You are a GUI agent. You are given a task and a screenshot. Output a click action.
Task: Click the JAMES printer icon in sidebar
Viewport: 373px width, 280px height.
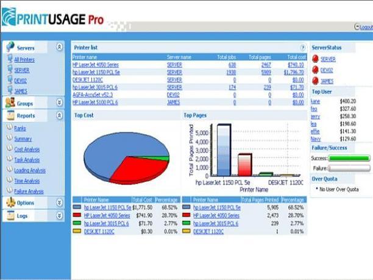[x=10, y=90]
